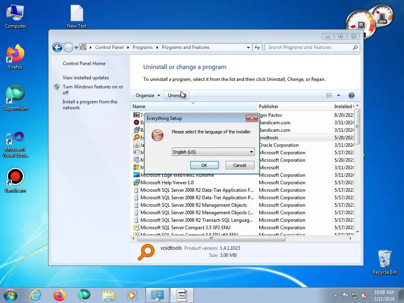
Task: Select Programs and Features breadcrumb
Action: (x=185, y=47)
